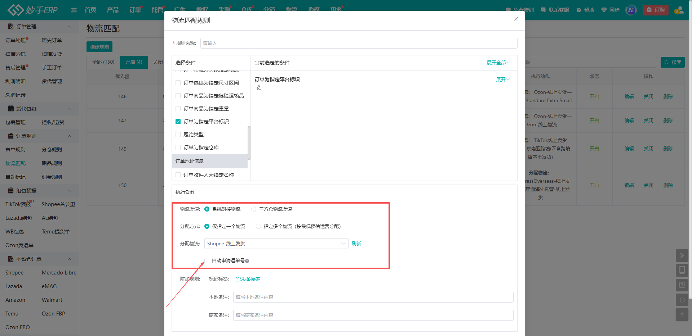Viewport: 692px width, 336px height.
Task: Collapse the 平台仓订单 sidebar section
Action: pos(69,259)
